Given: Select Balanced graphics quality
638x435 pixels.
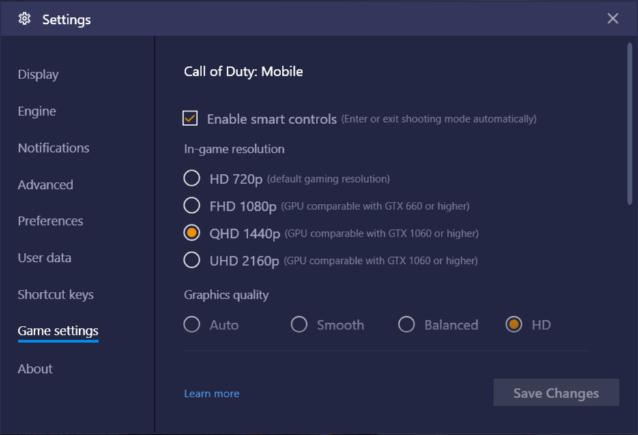Looking at the screenshot, I should click(407, 325).
